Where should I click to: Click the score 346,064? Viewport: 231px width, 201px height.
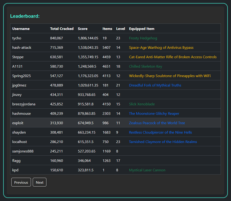tap(84, 161)
